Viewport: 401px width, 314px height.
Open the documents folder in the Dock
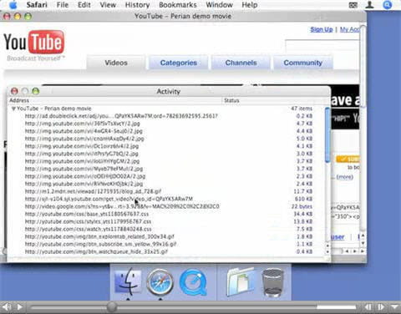(241, 281)
